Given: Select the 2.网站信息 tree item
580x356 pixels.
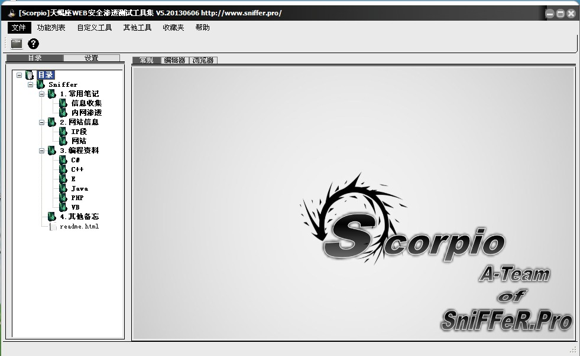Looking at the screenshot, I should (x=79, y=122).
